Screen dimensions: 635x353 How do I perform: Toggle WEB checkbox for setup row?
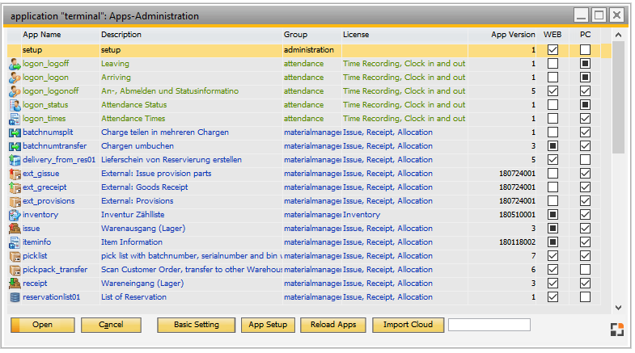pos(552,50)
